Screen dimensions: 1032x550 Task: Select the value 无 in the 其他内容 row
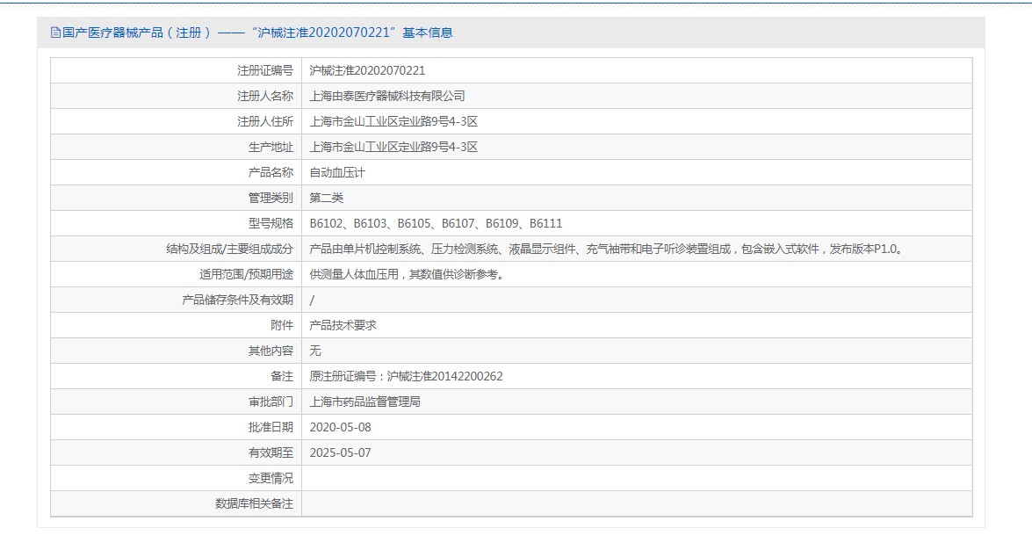315,351
